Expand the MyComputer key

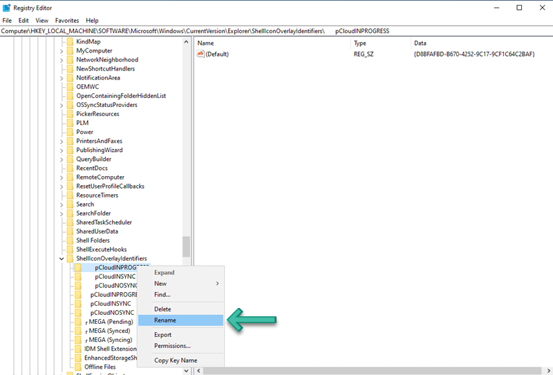62,51
